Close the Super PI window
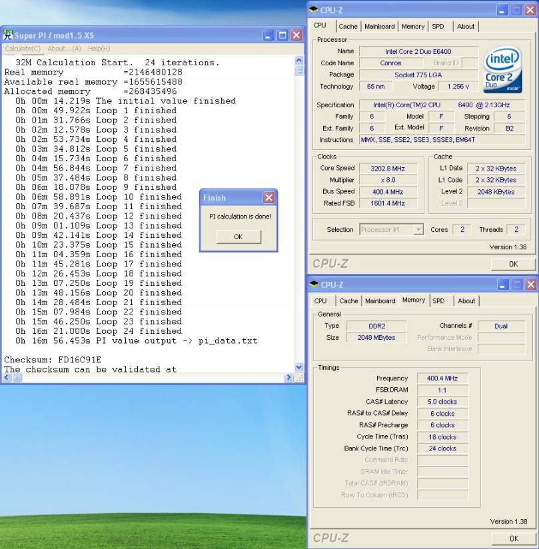 click(x=296, y=35)
